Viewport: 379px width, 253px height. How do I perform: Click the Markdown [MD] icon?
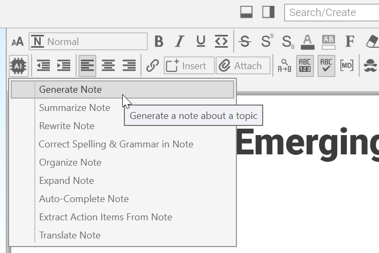[x=347, y=66]
